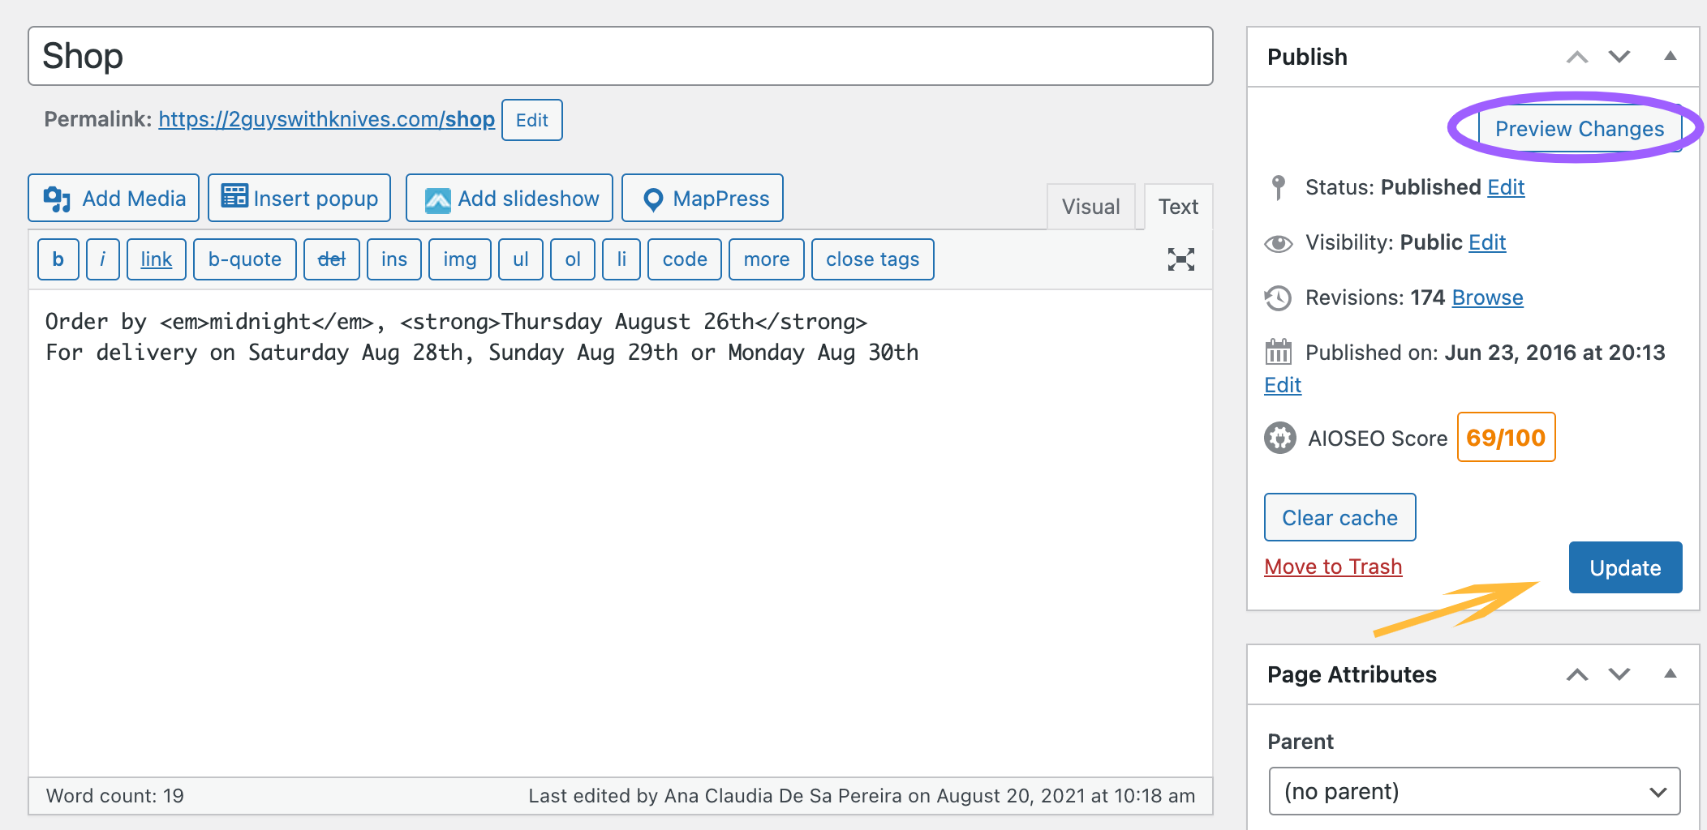Click Preview Changes
The width and height of the screenshot is (1707, 830).
click(x=1579, y=129)
